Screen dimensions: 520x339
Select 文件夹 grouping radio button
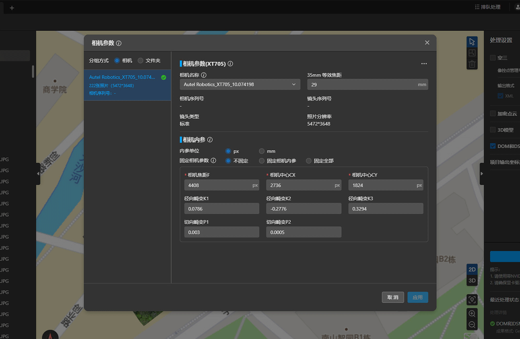(x=140, y=60)
